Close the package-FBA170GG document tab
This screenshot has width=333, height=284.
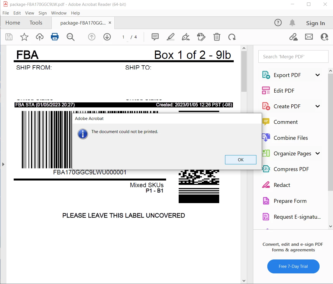(110, 23)
